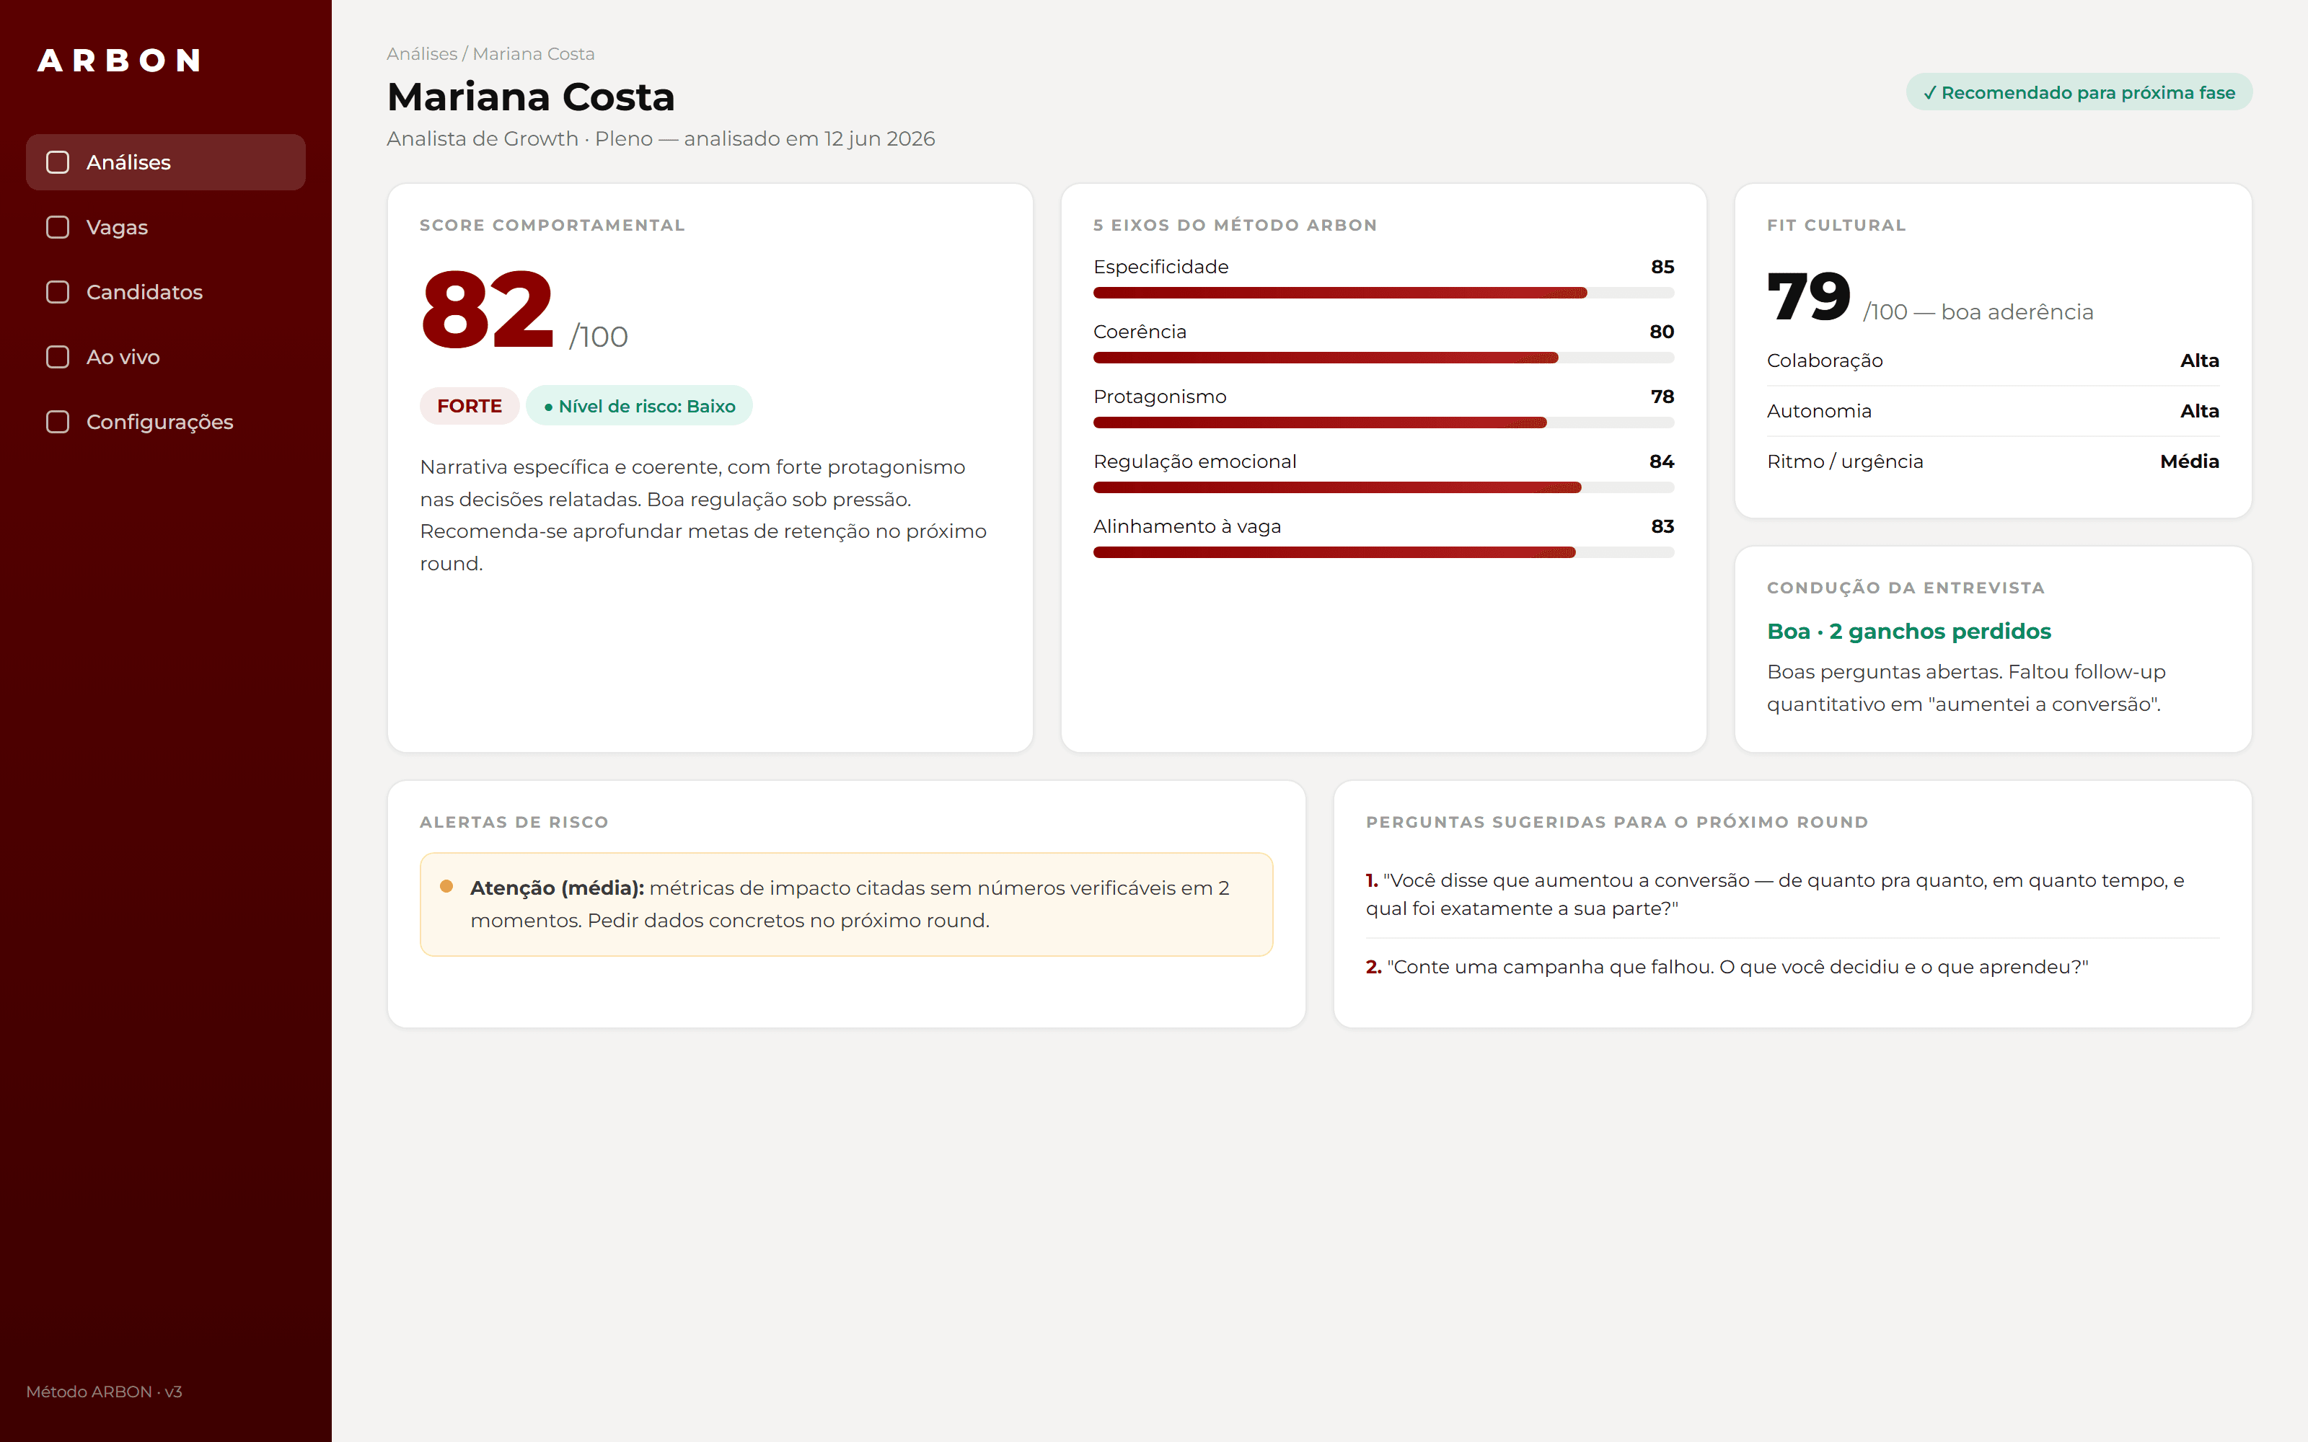Click the Alertas de Risco heading
Image resolution: width=2308 pixels, height=1442 pixels.
[x=514, y=822]
